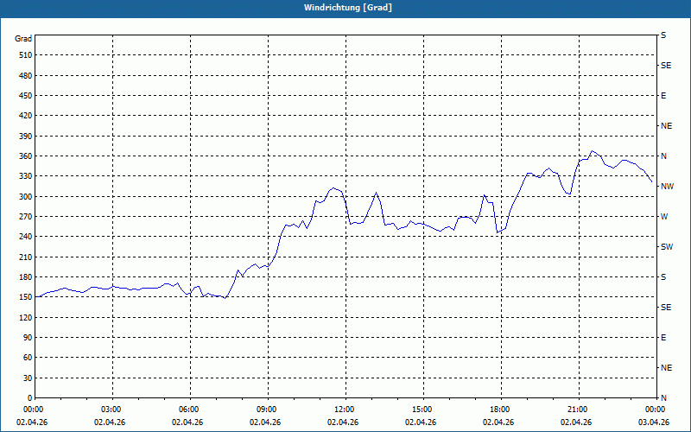The width and height of the screenshot is (691, 432).
Task: Click the 15:00 time tick label
Action: point(422,410)
